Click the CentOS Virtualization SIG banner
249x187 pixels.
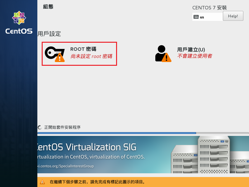[x=143, y=155]
